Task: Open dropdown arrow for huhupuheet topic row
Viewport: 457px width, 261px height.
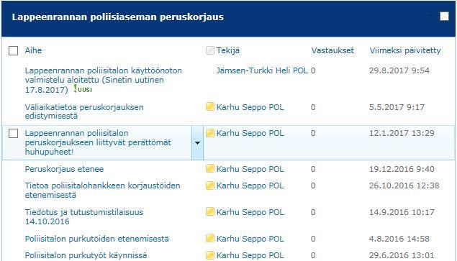Action: point(197,143)
